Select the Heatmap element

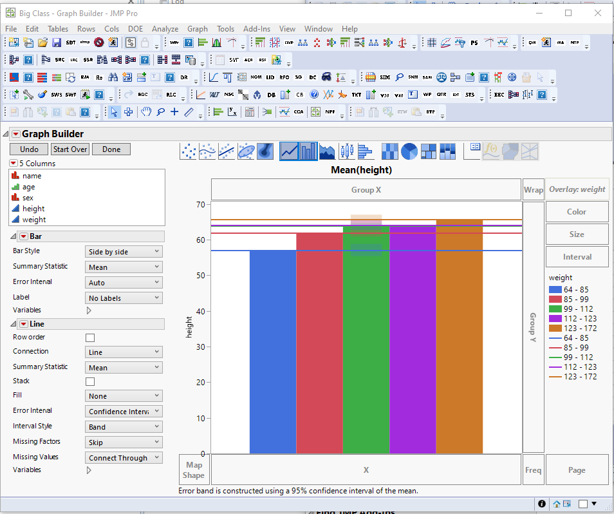pos(389,151)
